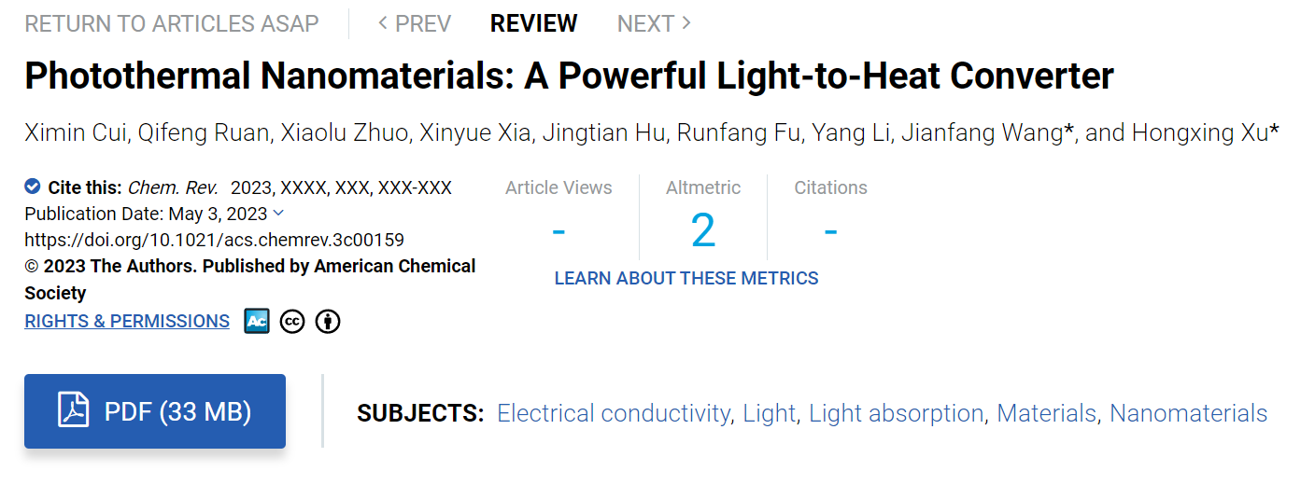1315x485 pixels.
Task: Click the attribution person icon
Action: click(328, 322)
